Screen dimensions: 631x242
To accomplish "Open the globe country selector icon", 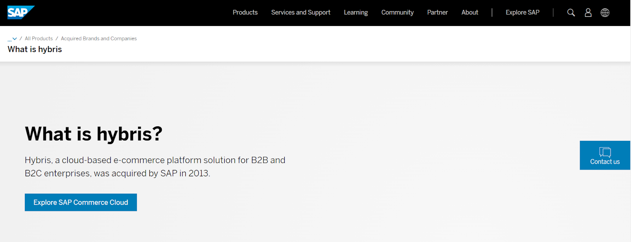I will 605,13.
